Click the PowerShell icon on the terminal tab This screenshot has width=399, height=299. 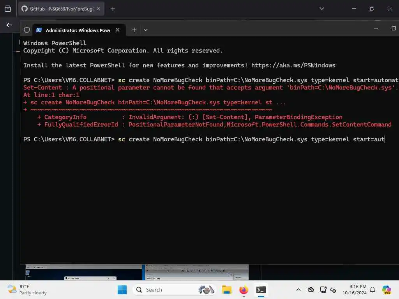[x=39, y=30]
